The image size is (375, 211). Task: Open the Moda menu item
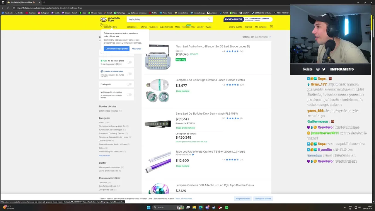178,27
